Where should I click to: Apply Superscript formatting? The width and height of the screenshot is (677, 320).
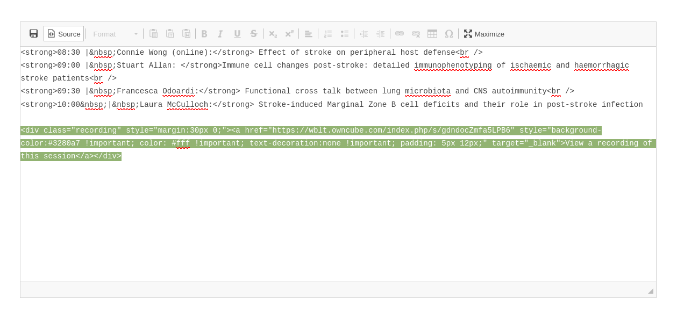point(289,33)
